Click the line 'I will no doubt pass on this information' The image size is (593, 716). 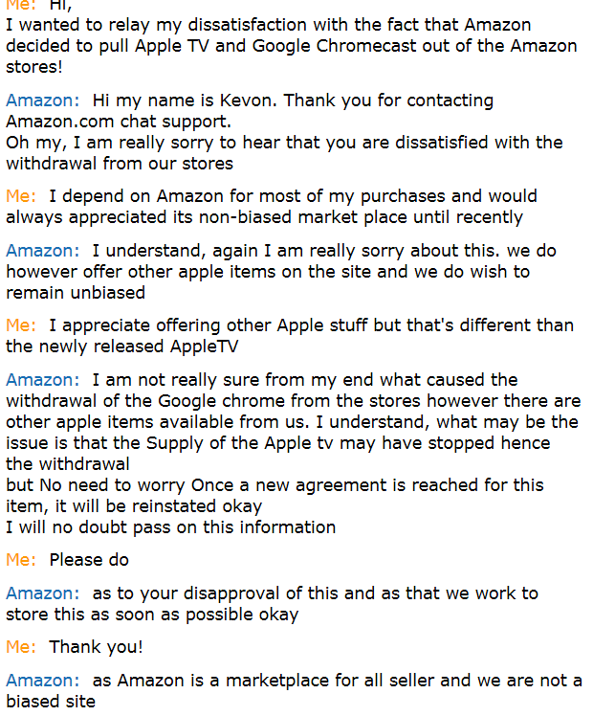(170, 527)
